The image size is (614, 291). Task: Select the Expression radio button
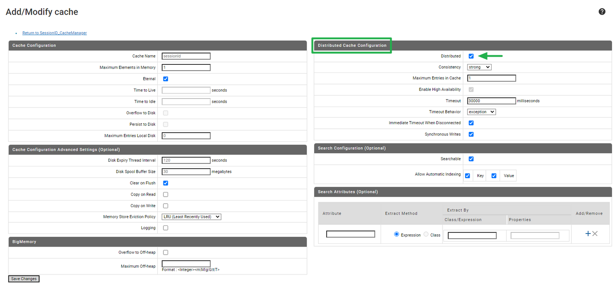(396, 234)
